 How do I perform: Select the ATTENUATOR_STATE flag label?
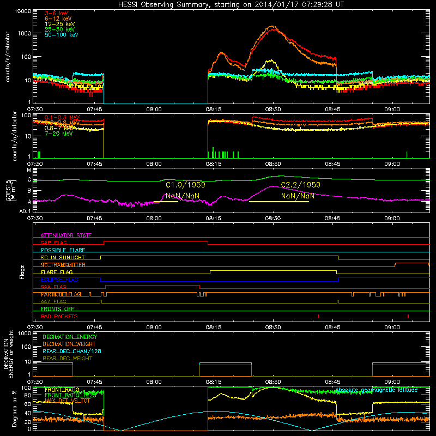pos(66,235)
